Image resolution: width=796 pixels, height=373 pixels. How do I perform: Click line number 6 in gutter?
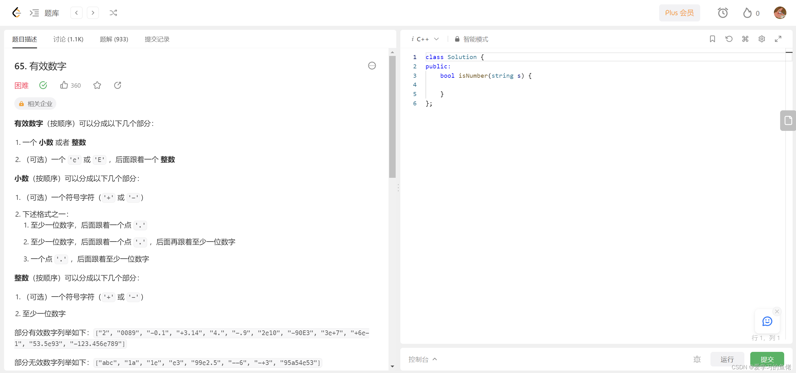(x=415, y=103)
